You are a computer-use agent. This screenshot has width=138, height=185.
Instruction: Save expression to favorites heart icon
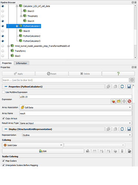pyautogui.click(x=113, y=101)
